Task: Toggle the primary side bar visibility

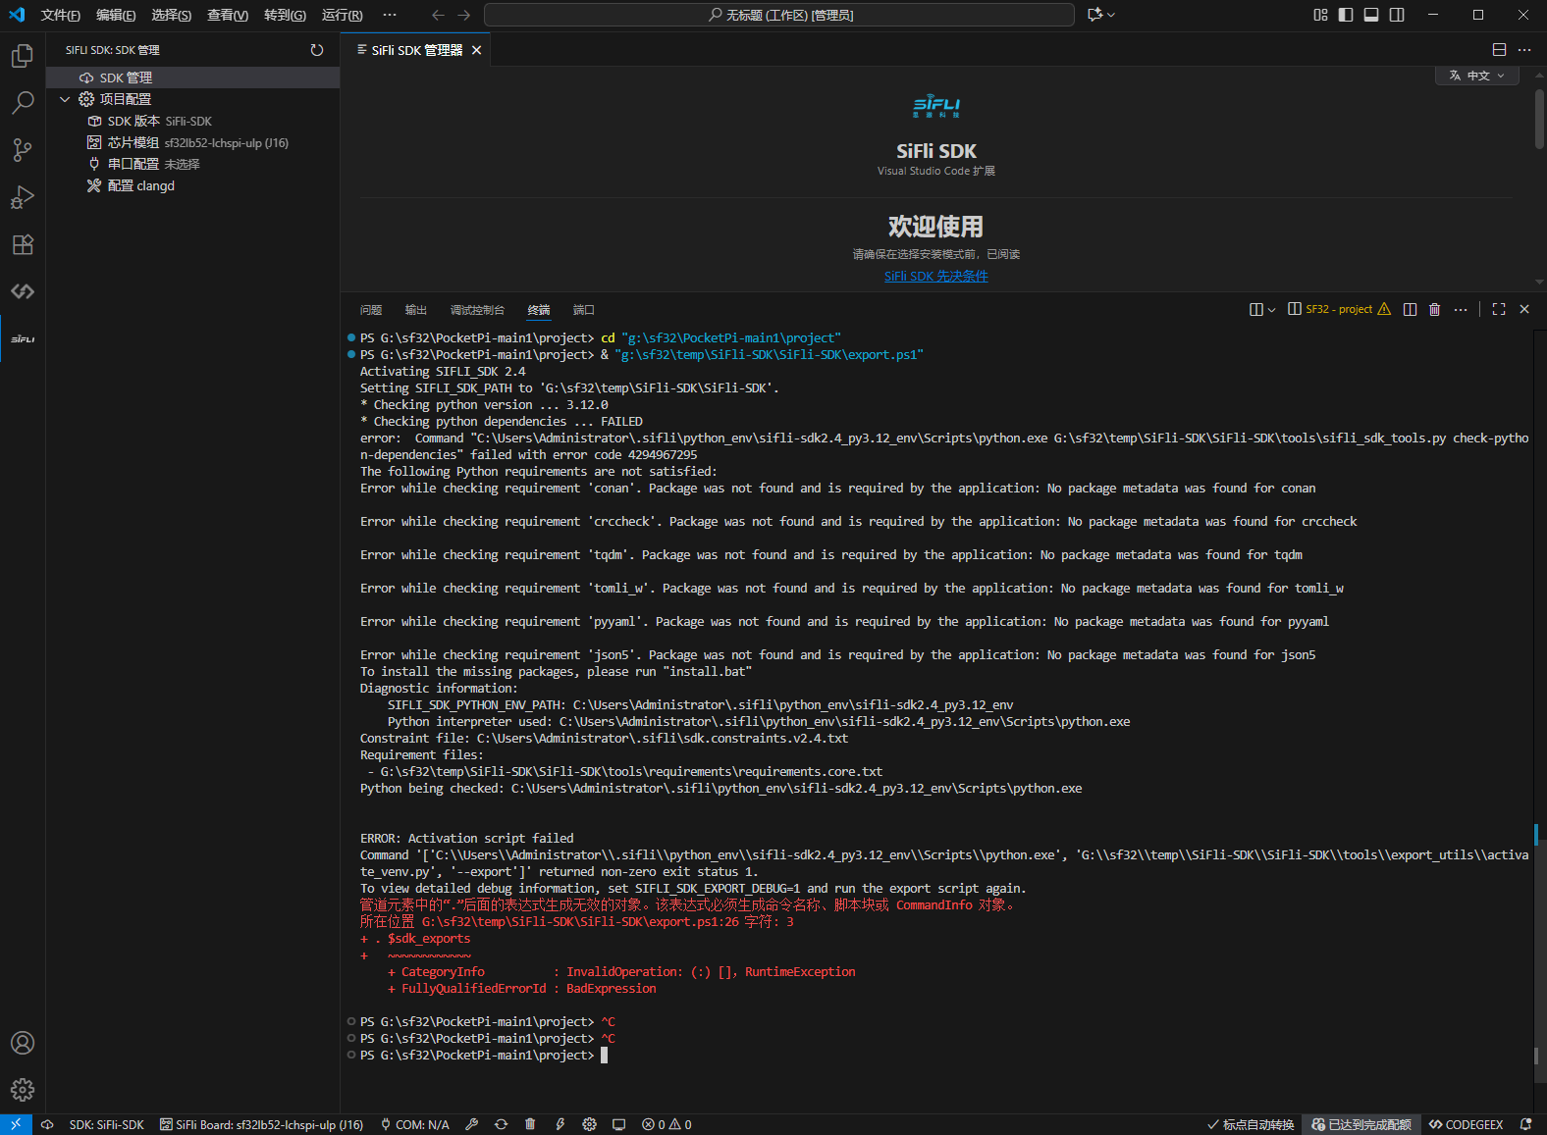Action: [x=1346, y=15]
